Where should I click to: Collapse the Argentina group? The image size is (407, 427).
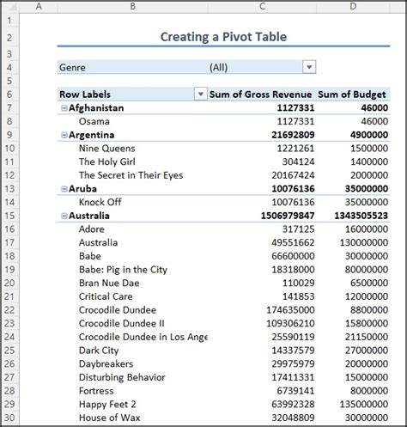[64, 135]
